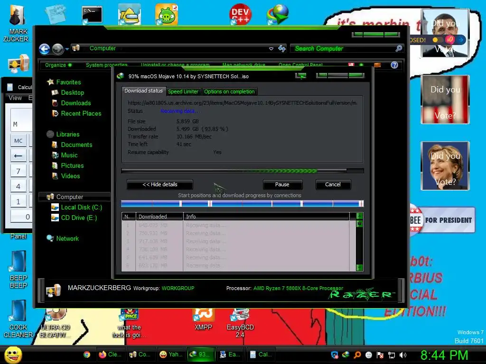This screenshot has width=486, height=364.
Task: Open the Dev-C++ desktop icon
Action: tap(240, 14)
